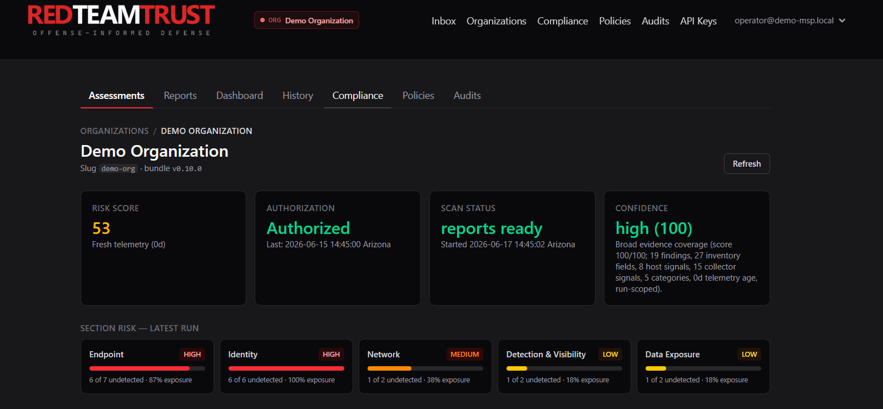Follow the Organizations breadcrumb link

115,131
